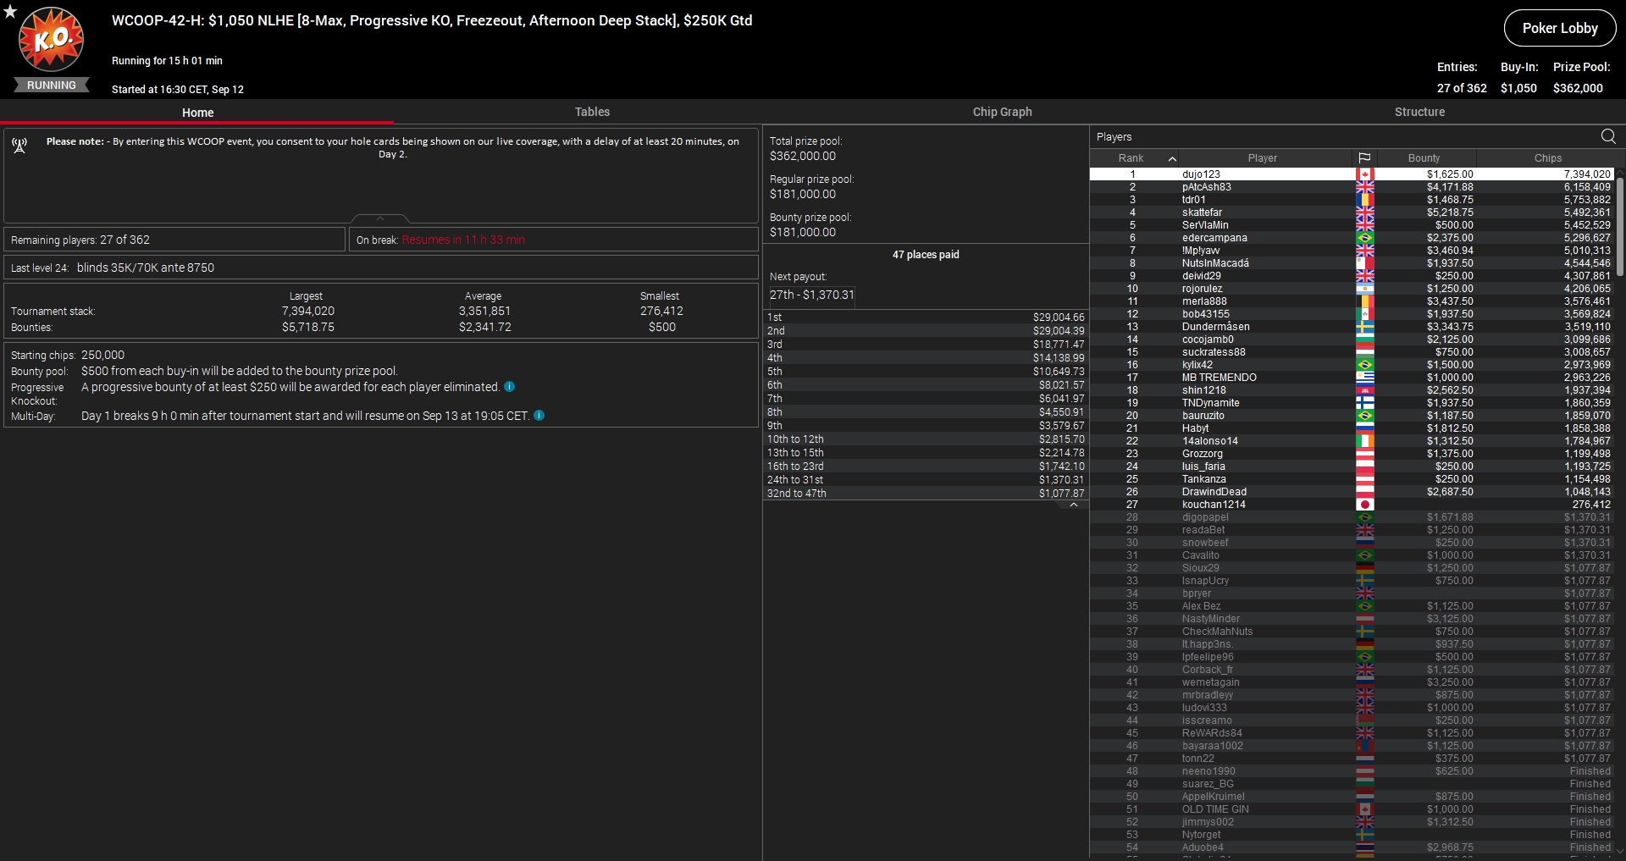Image resolution: width=1626 pixels, height=861 pixels.
Task: Select player row dujo123
Action: pyautogui.click(x=1352, y=174)
